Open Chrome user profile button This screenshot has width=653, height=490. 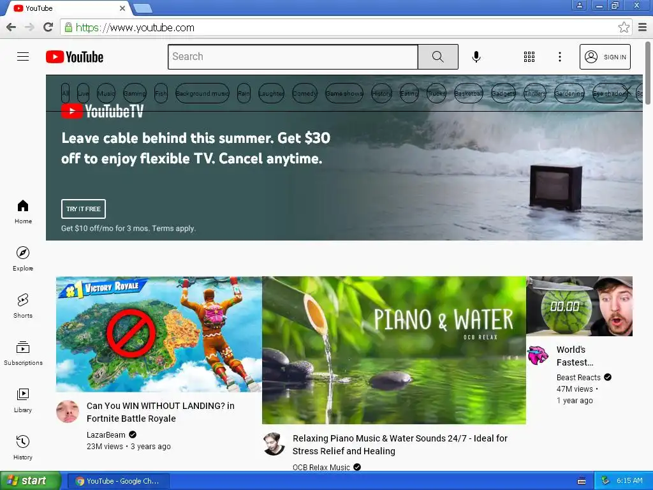click(x=579, y=5)
